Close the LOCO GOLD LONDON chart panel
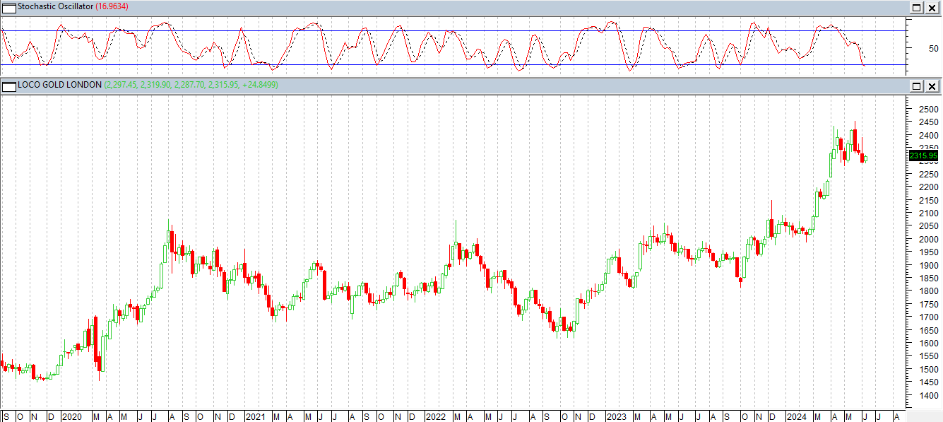The width and height of the screenshot is (943, 422). click(x=932, y=86)
